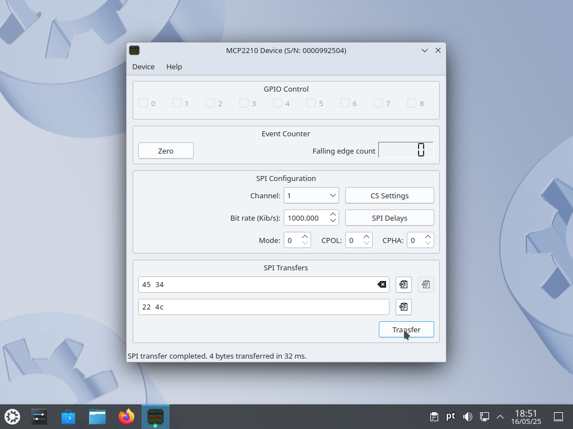Copy first SPI transfer data to clipboard

click(x=403, y=284)
